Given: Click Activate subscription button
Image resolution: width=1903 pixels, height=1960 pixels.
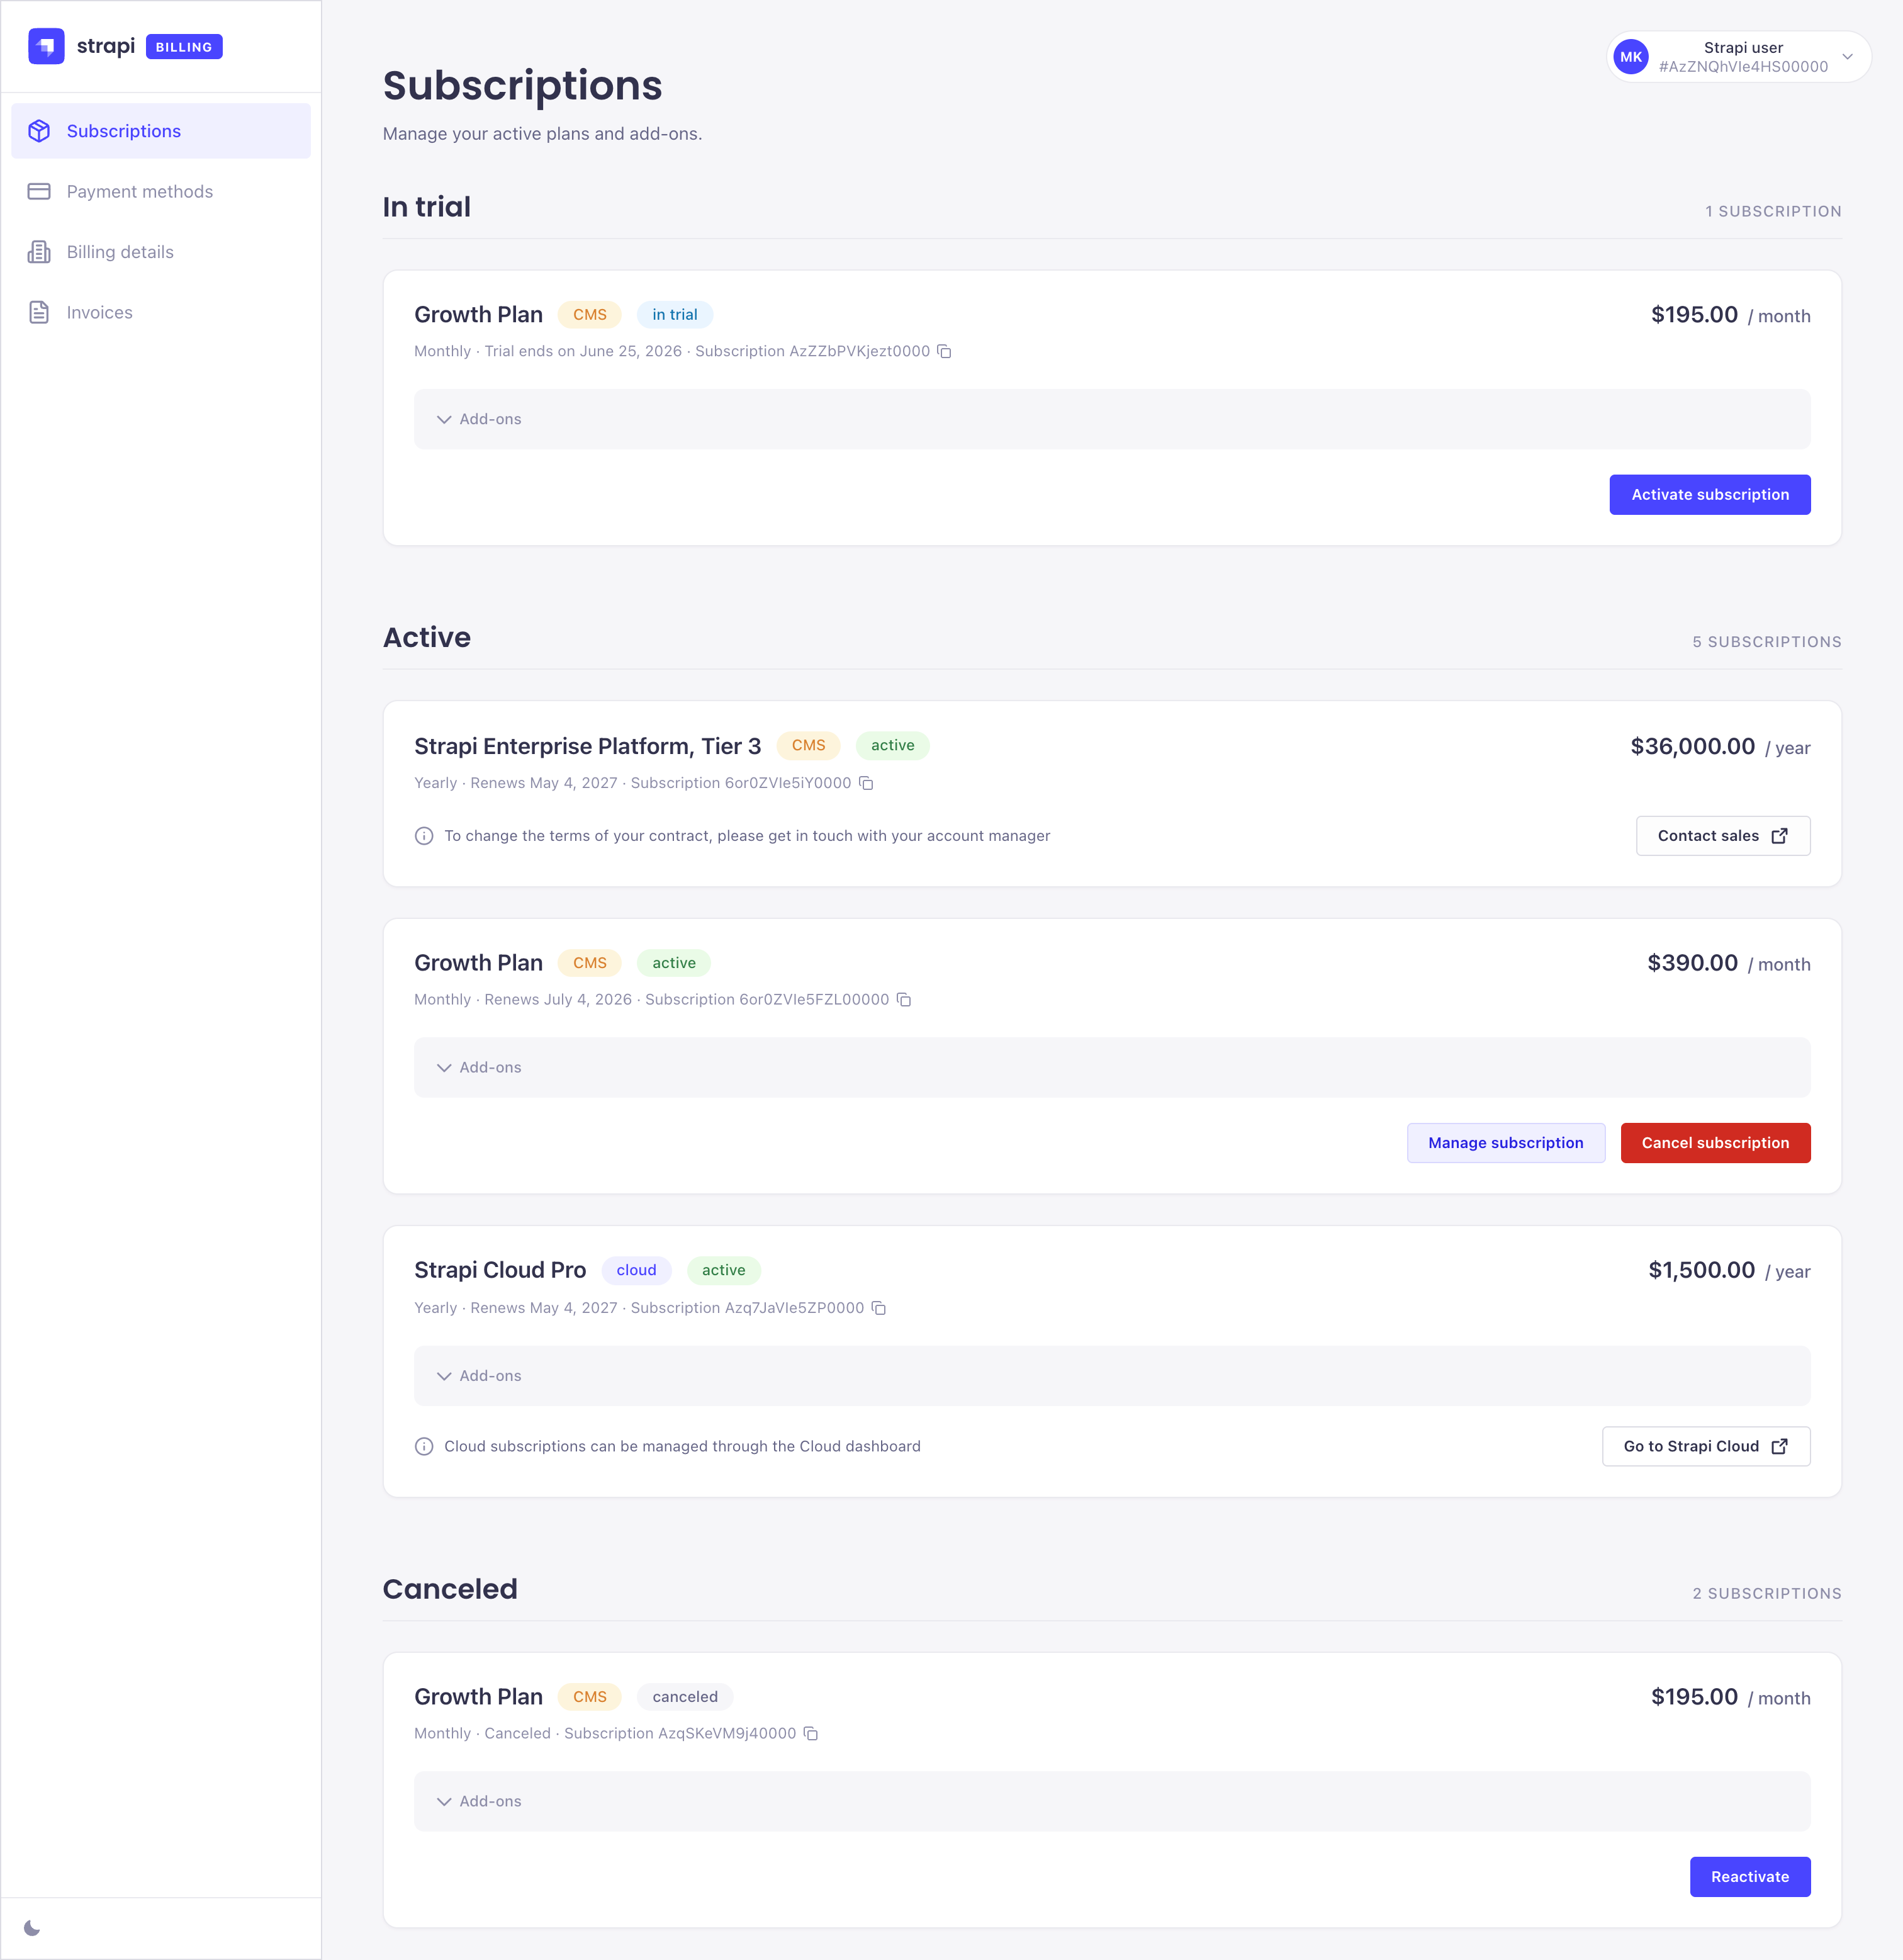Looking at the screenshot, I should click(x=1710, y=494).
